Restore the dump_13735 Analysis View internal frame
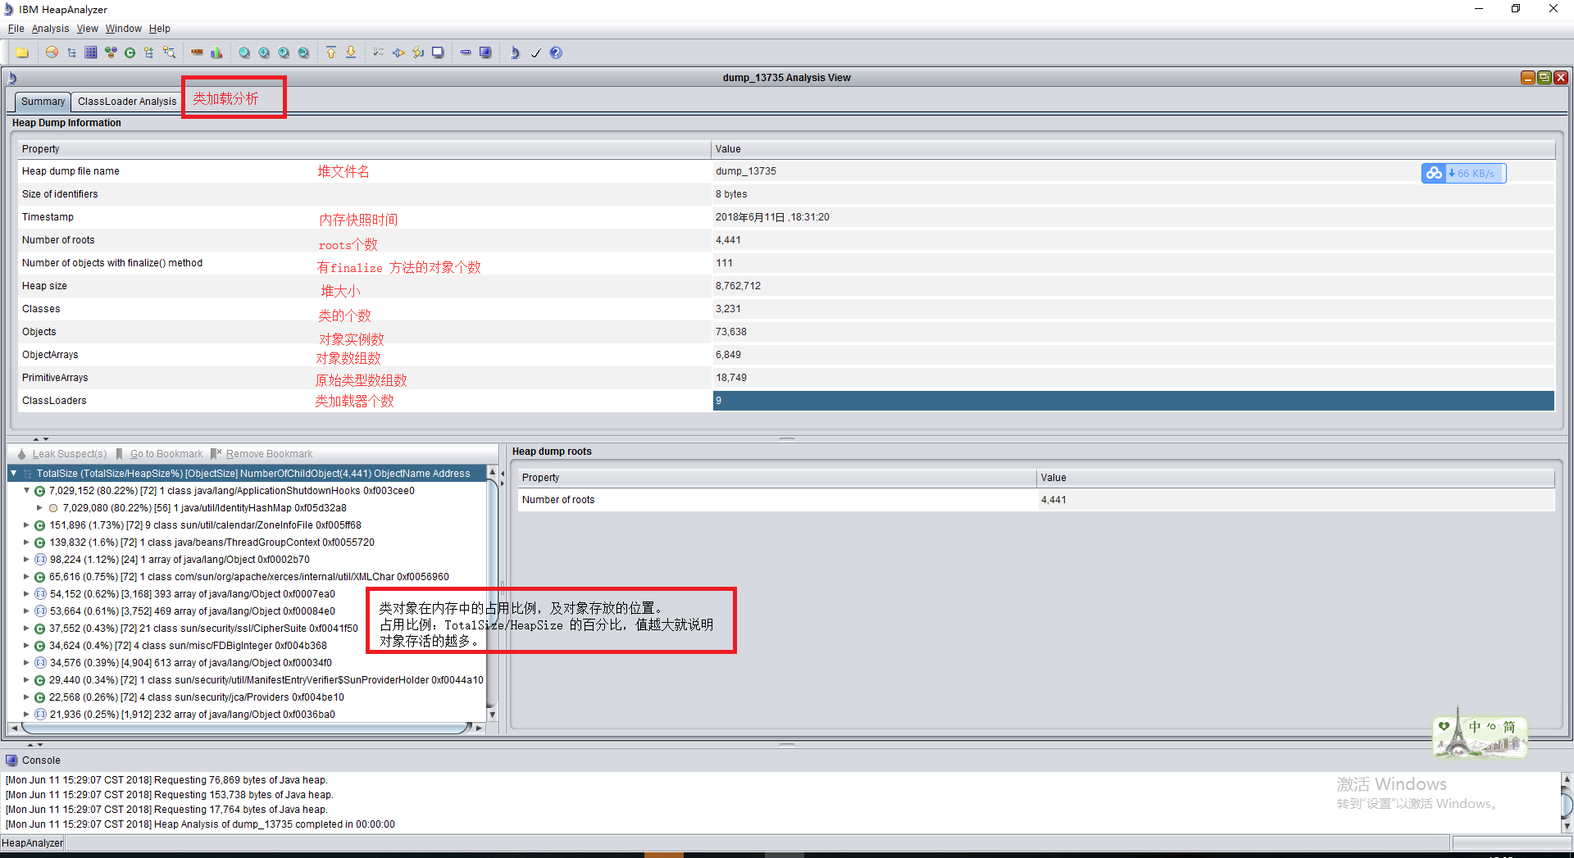 click(1544, 77)
